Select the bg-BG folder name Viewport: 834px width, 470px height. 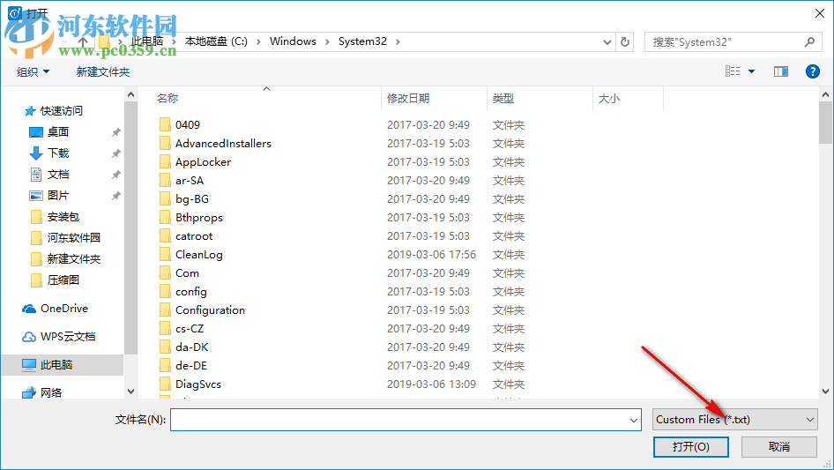pyautogui.click(x=192, y=198)
